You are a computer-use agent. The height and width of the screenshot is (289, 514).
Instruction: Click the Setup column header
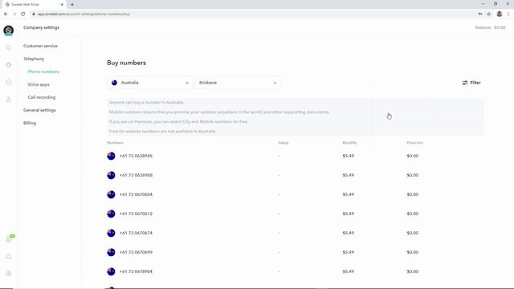284,143
